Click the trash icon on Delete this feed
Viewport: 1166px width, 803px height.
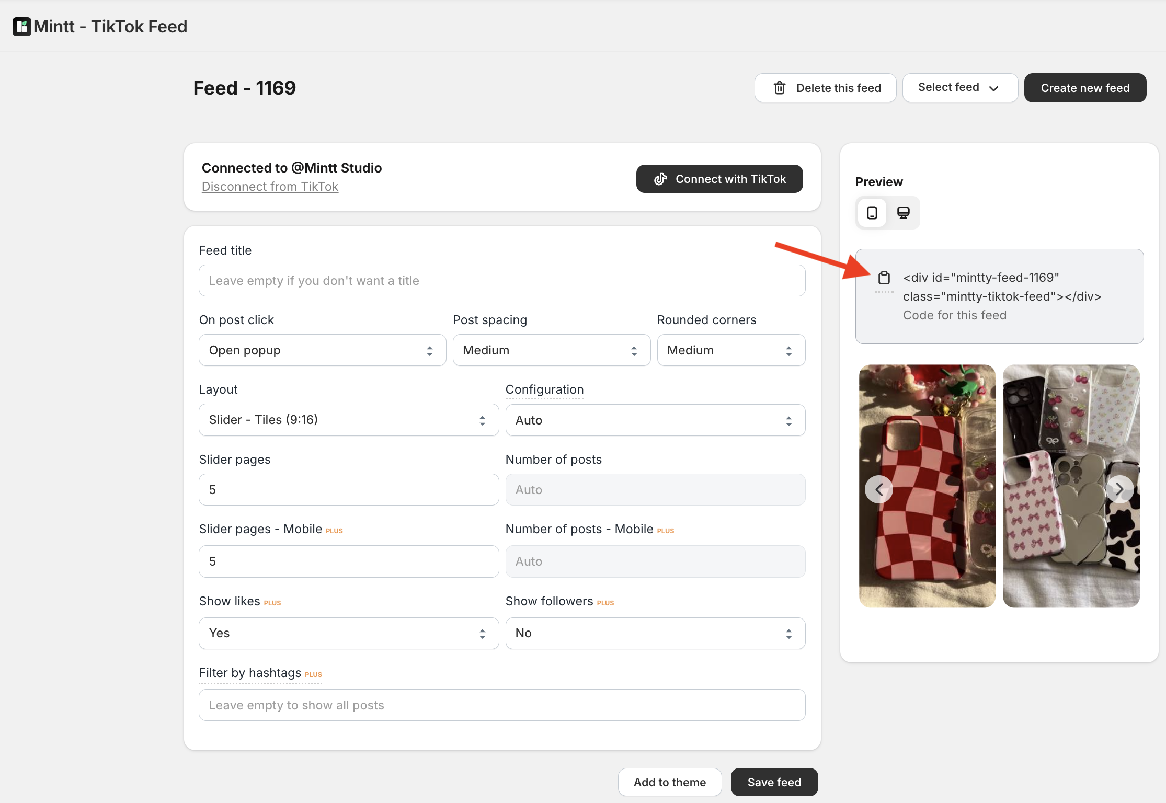pos(780,87)
